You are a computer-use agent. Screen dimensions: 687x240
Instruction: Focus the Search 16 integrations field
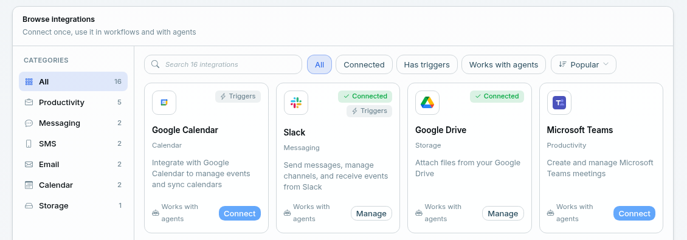click(223, 64)
